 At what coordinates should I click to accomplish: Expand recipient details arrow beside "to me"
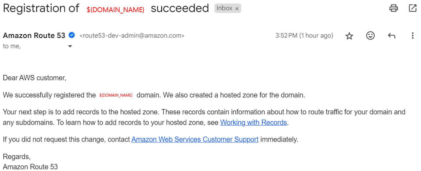pyautogui.click(x=70, y=47)
